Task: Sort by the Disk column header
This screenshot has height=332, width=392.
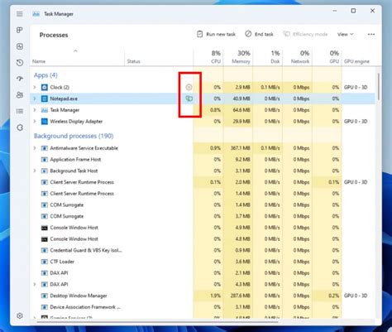Action: pos(267,57)
